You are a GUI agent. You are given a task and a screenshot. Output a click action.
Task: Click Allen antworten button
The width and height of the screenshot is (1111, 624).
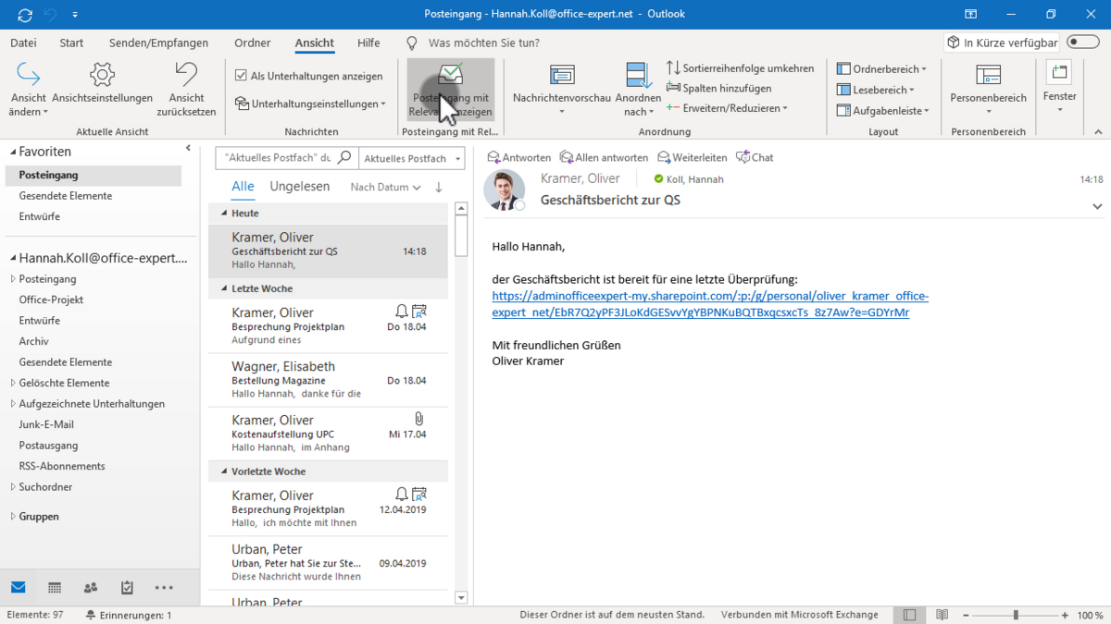click(x=604, y=158)
